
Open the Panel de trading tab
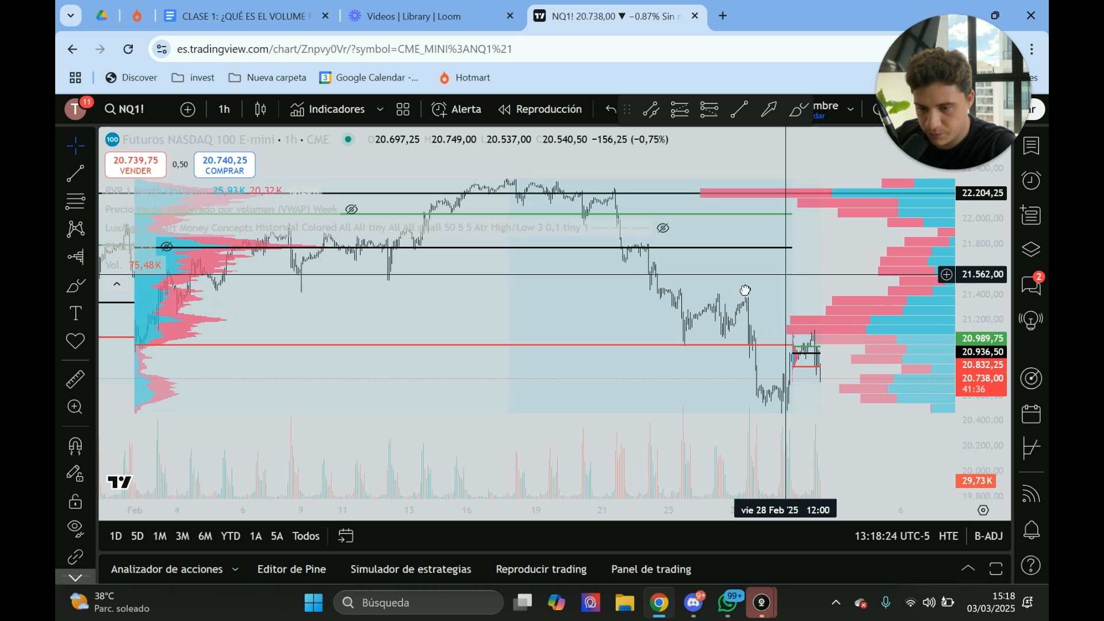coord(651,569)
